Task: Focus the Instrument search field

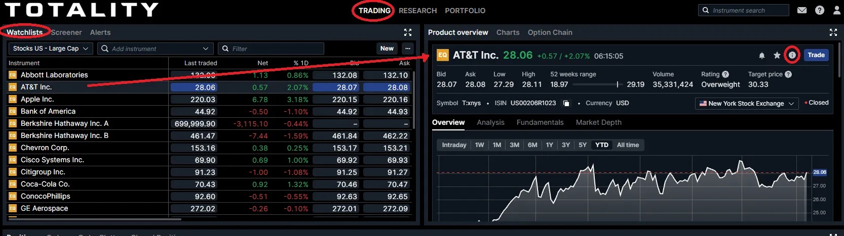Action: point(743,10)
